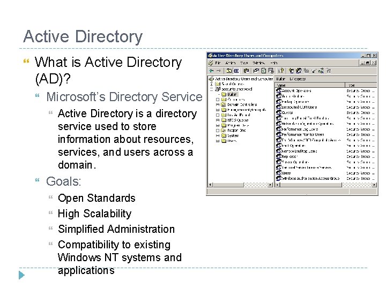
Task: Click the Replicator group icon
Action: (278, 156)
